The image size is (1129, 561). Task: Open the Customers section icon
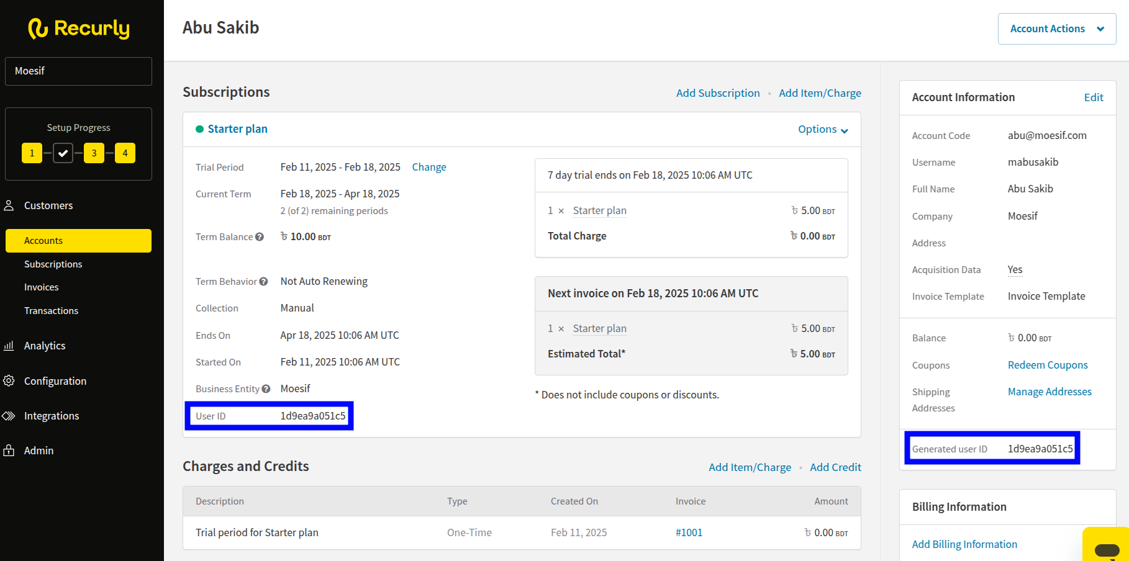(9, 205)
